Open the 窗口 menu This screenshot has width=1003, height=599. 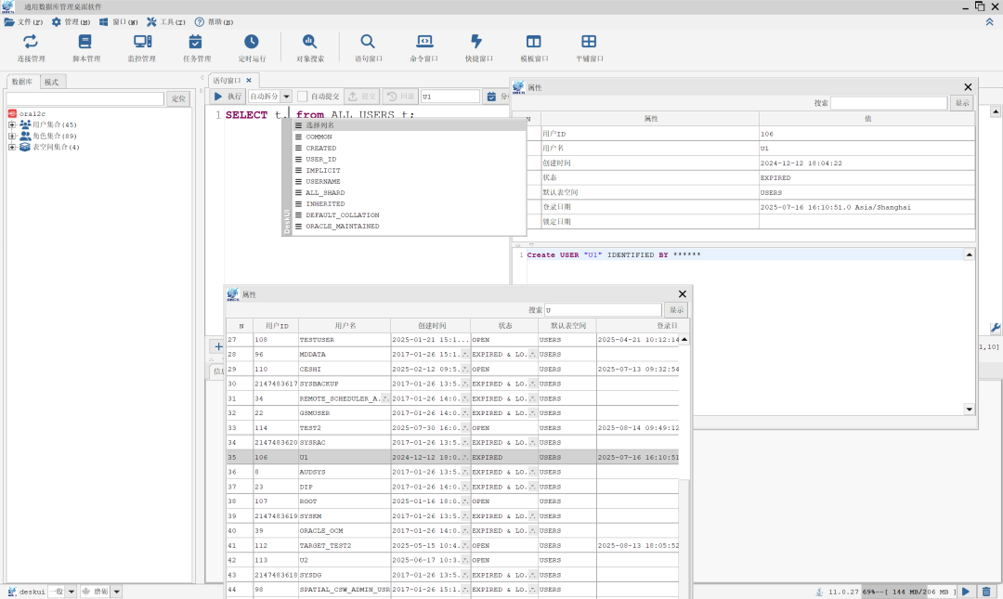(x=118, y=21)
